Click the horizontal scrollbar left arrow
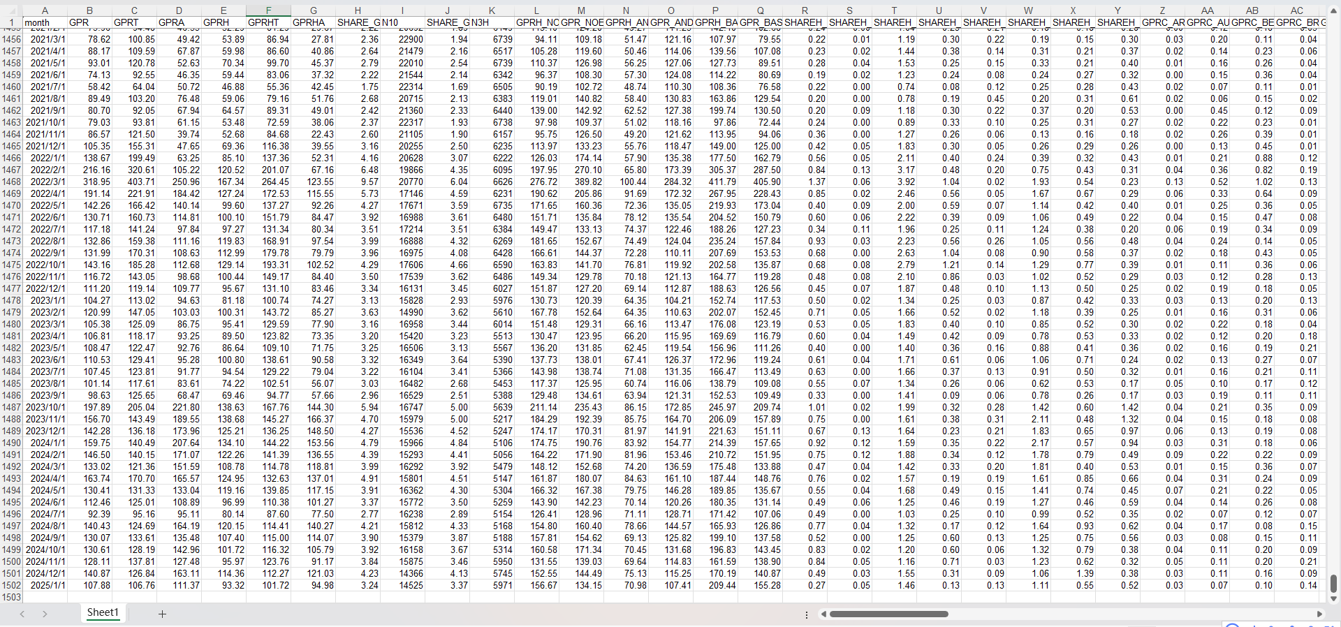 [824, 614]
